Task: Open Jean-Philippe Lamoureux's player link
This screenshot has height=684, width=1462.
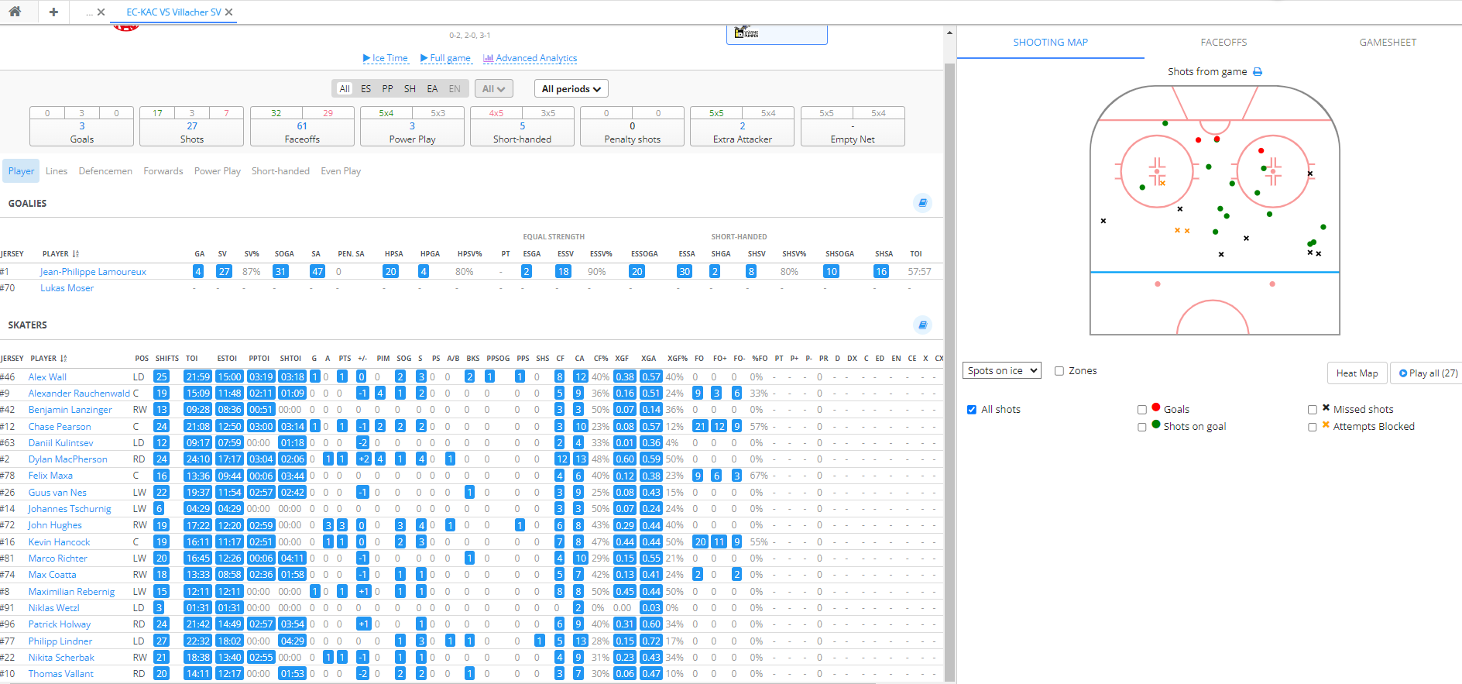Action: [93, 272]
